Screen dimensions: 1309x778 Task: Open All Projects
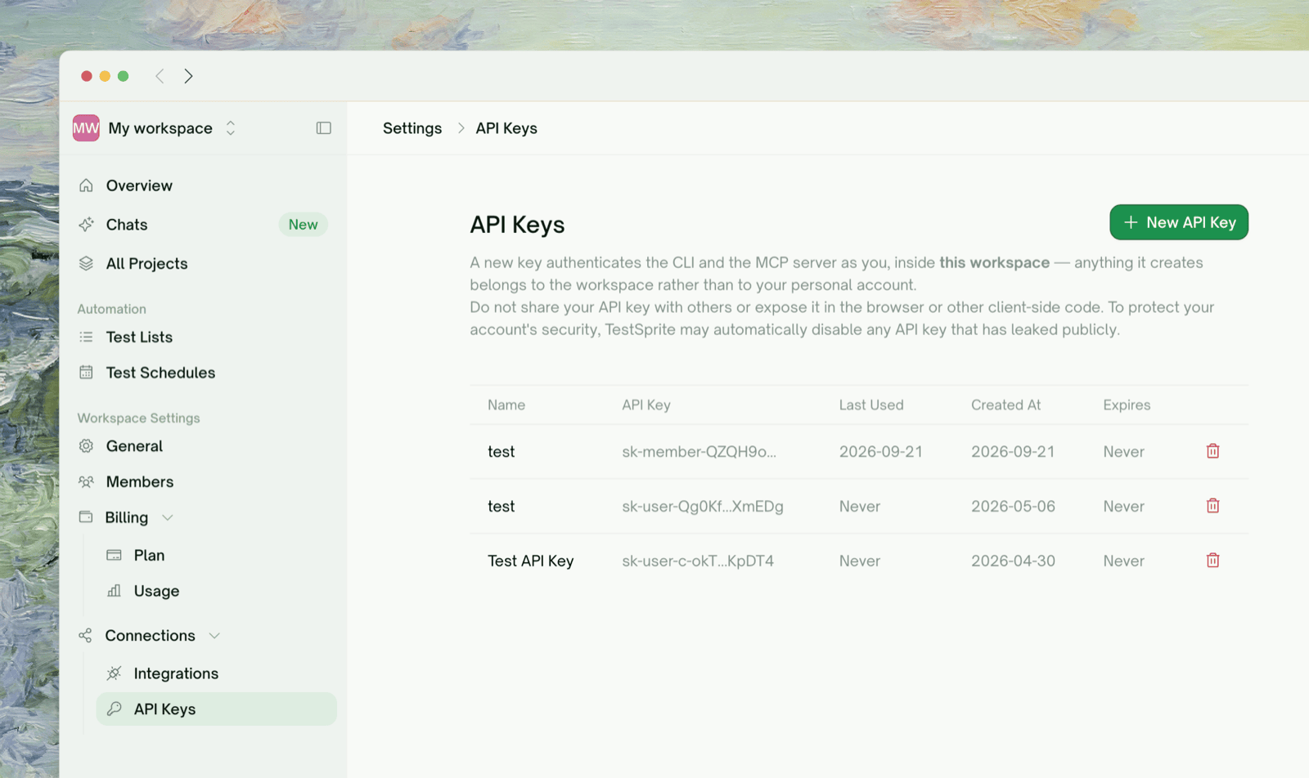click(147, 264)
